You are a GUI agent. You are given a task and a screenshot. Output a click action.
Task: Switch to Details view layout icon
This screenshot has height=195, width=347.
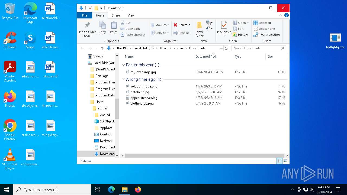click(x=279, y=161)
